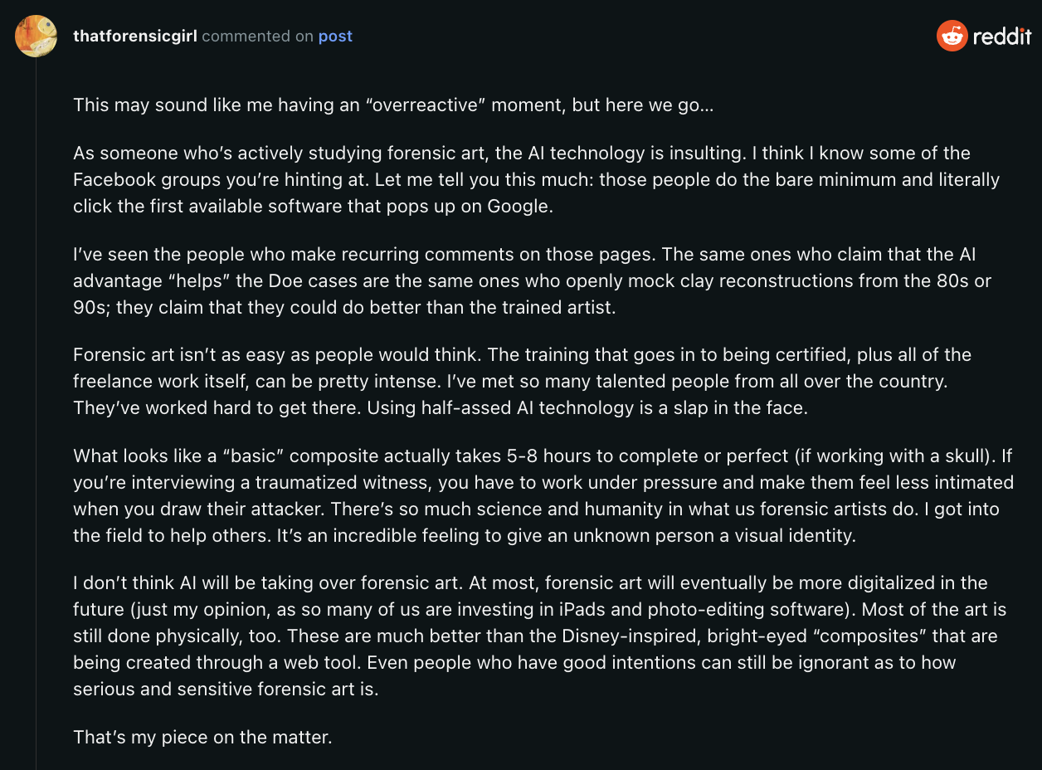The width and height of the screenshot is (1042, 770).
Task: Click the paragraph beginning "I've seen the people"
Action: pyautogui.click(x=532, y=280)
